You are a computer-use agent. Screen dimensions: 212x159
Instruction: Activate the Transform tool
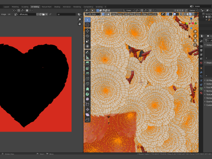coord(87,46)
